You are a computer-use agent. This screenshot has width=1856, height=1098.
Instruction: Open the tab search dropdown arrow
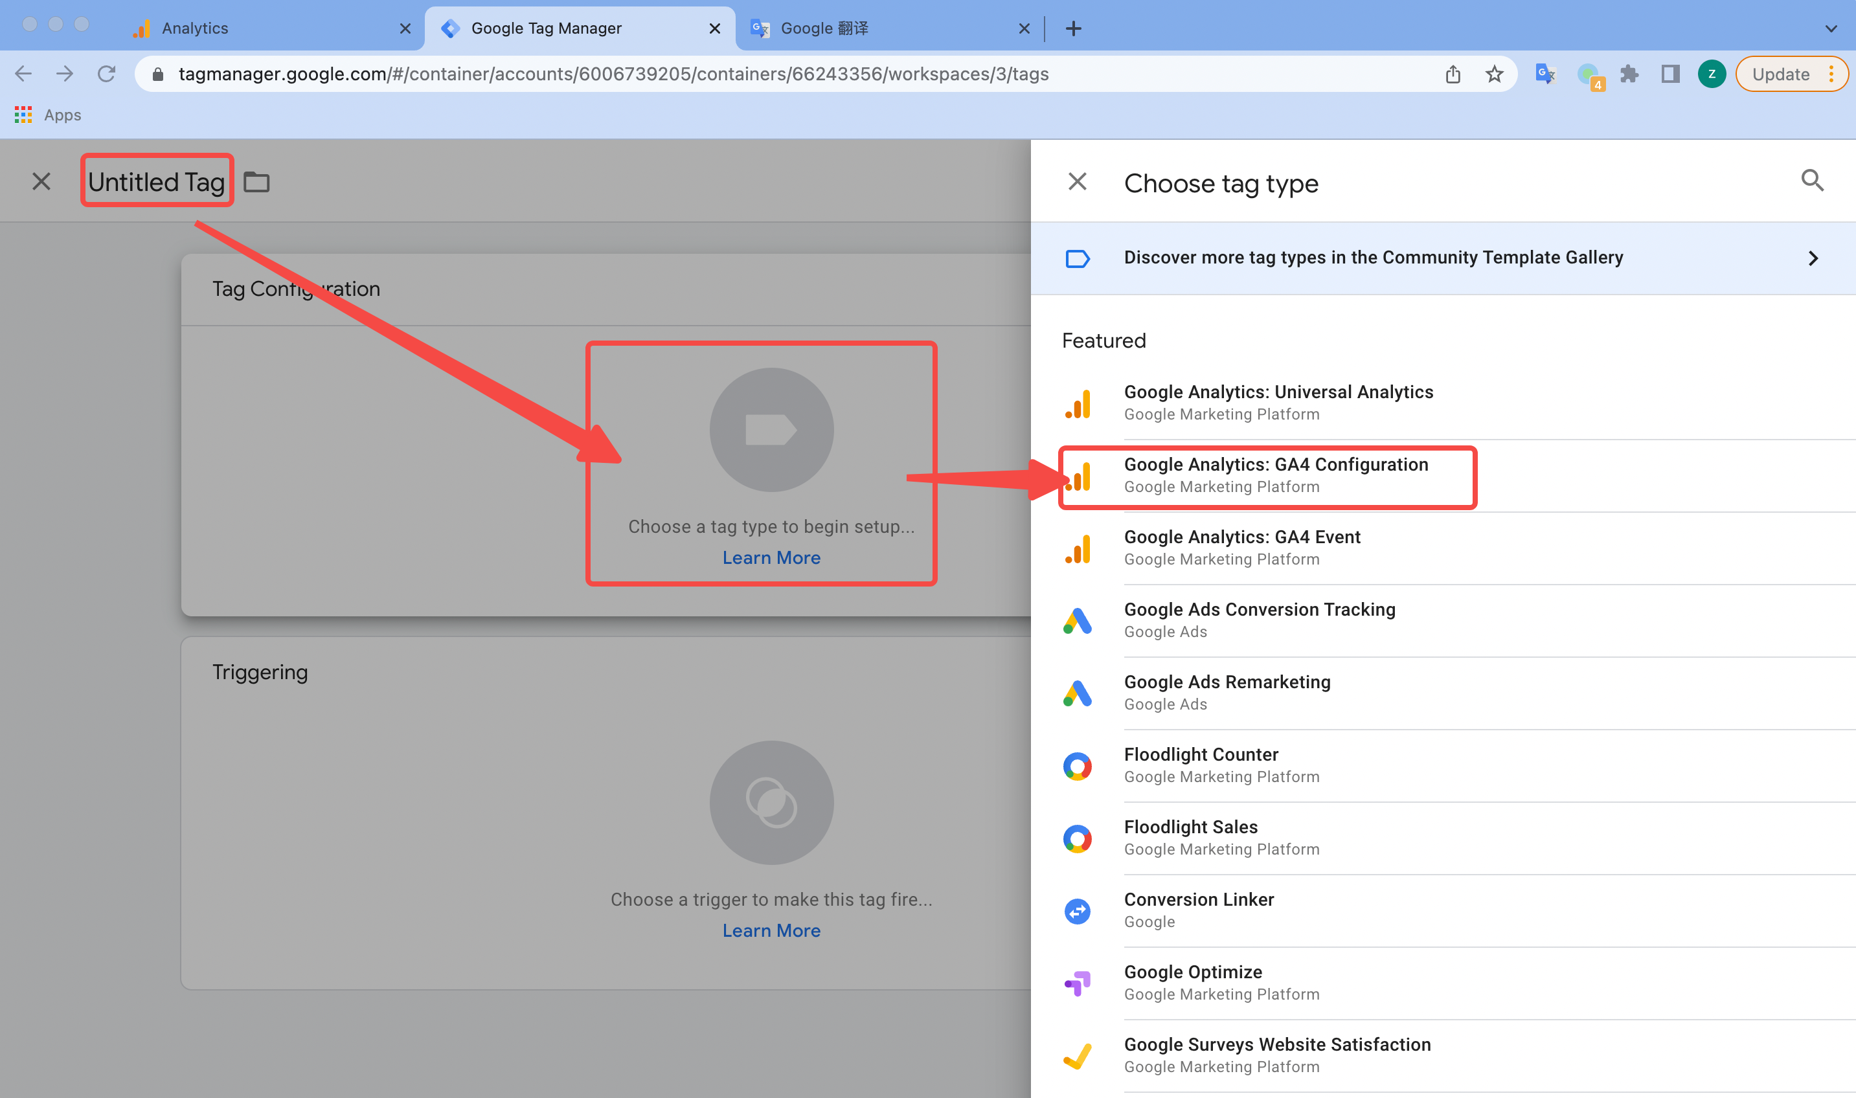tap(1831, 28)
